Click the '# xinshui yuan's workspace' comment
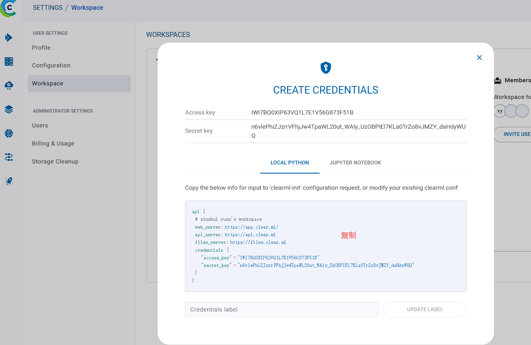Image resolution: width=531 pixels, height=345 pixels. (229, 219)
